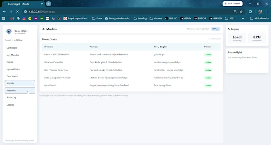The image size is (271, 145).
Task: Click the face_recognition engine cell
Action: (x=162, y=85)
